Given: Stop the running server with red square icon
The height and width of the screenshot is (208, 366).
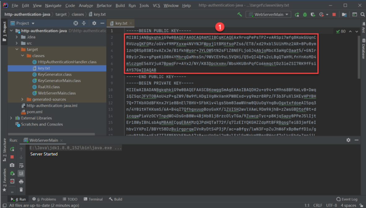Looking at the screenshot, I should point(333,14).
